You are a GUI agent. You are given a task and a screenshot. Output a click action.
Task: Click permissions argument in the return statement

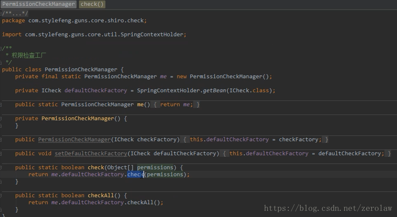pyautogui.click(x=165, y=174)
